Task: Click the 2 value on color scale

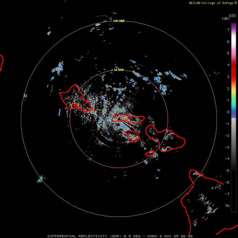Action: tap(228, 89)
